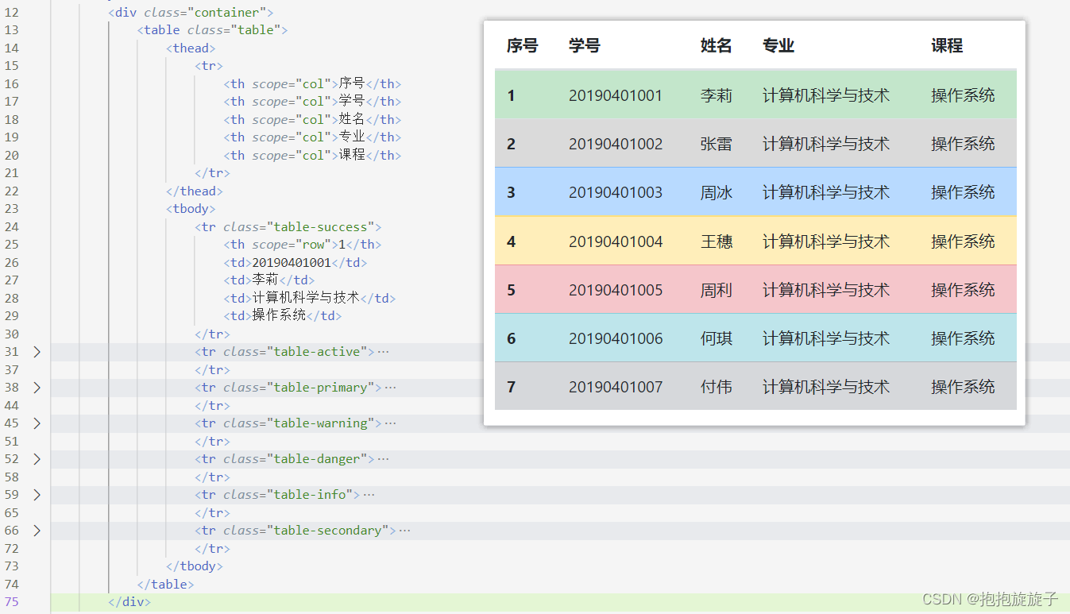Expand folded table-primary row at line 38
Viewport: 1070px width, 614px height.
(x=37, y=388)
